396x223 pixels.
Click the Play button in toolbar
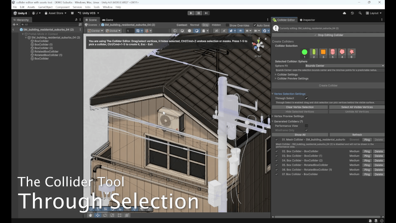click(x=191, y=13)
